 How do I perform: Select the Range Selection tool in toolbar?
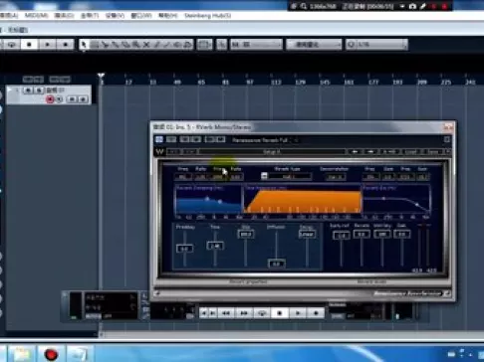pos(95,45)
